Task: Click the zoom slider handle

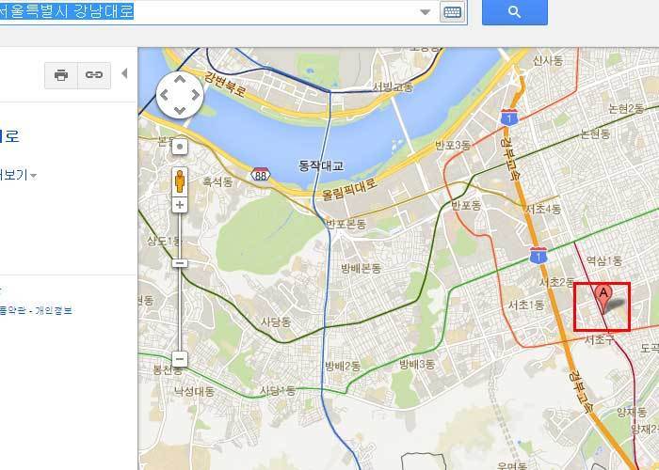Action: 180,263
